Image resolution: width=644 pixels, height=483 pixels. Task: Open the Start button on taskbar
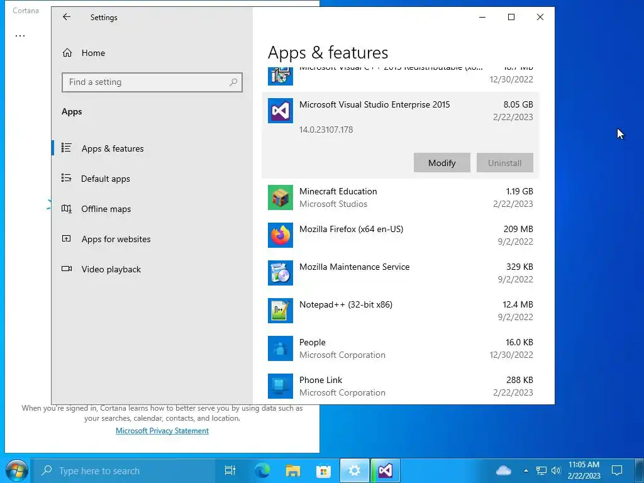[x=17, y=470]
